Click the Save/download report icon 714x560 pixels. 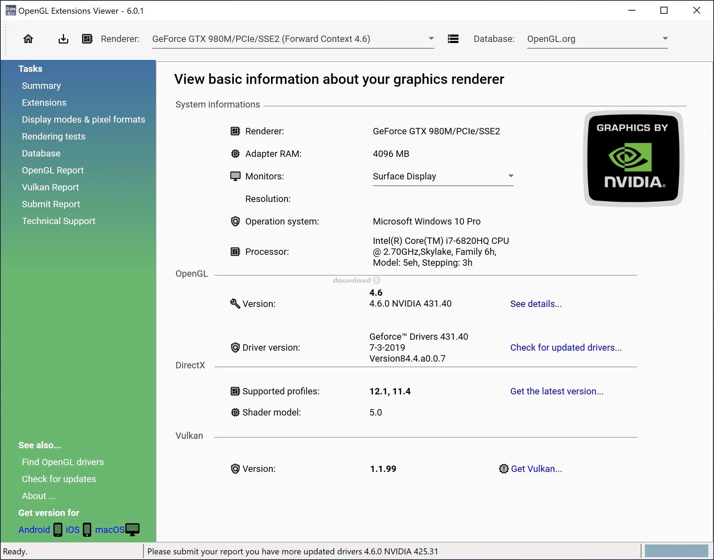[x=63, y=39]
